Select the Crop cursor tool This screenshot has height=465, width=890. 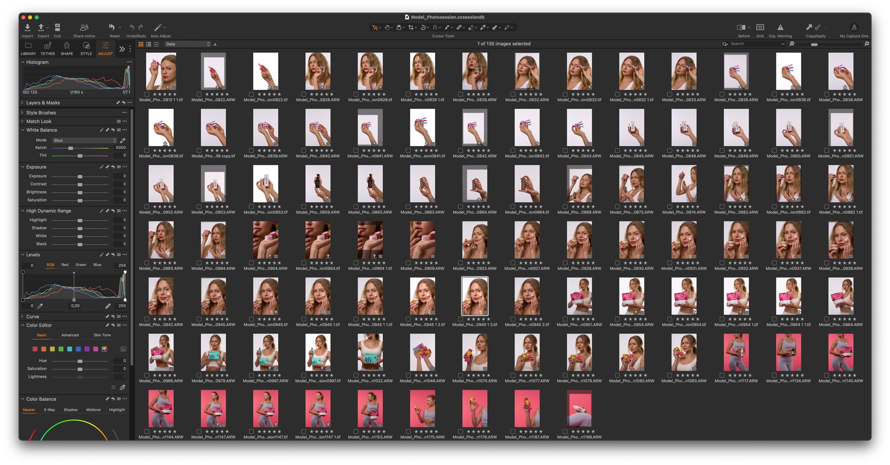point(411,28)
